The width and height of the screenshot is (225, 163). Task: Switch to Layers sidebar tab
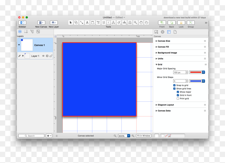[20, 31]
